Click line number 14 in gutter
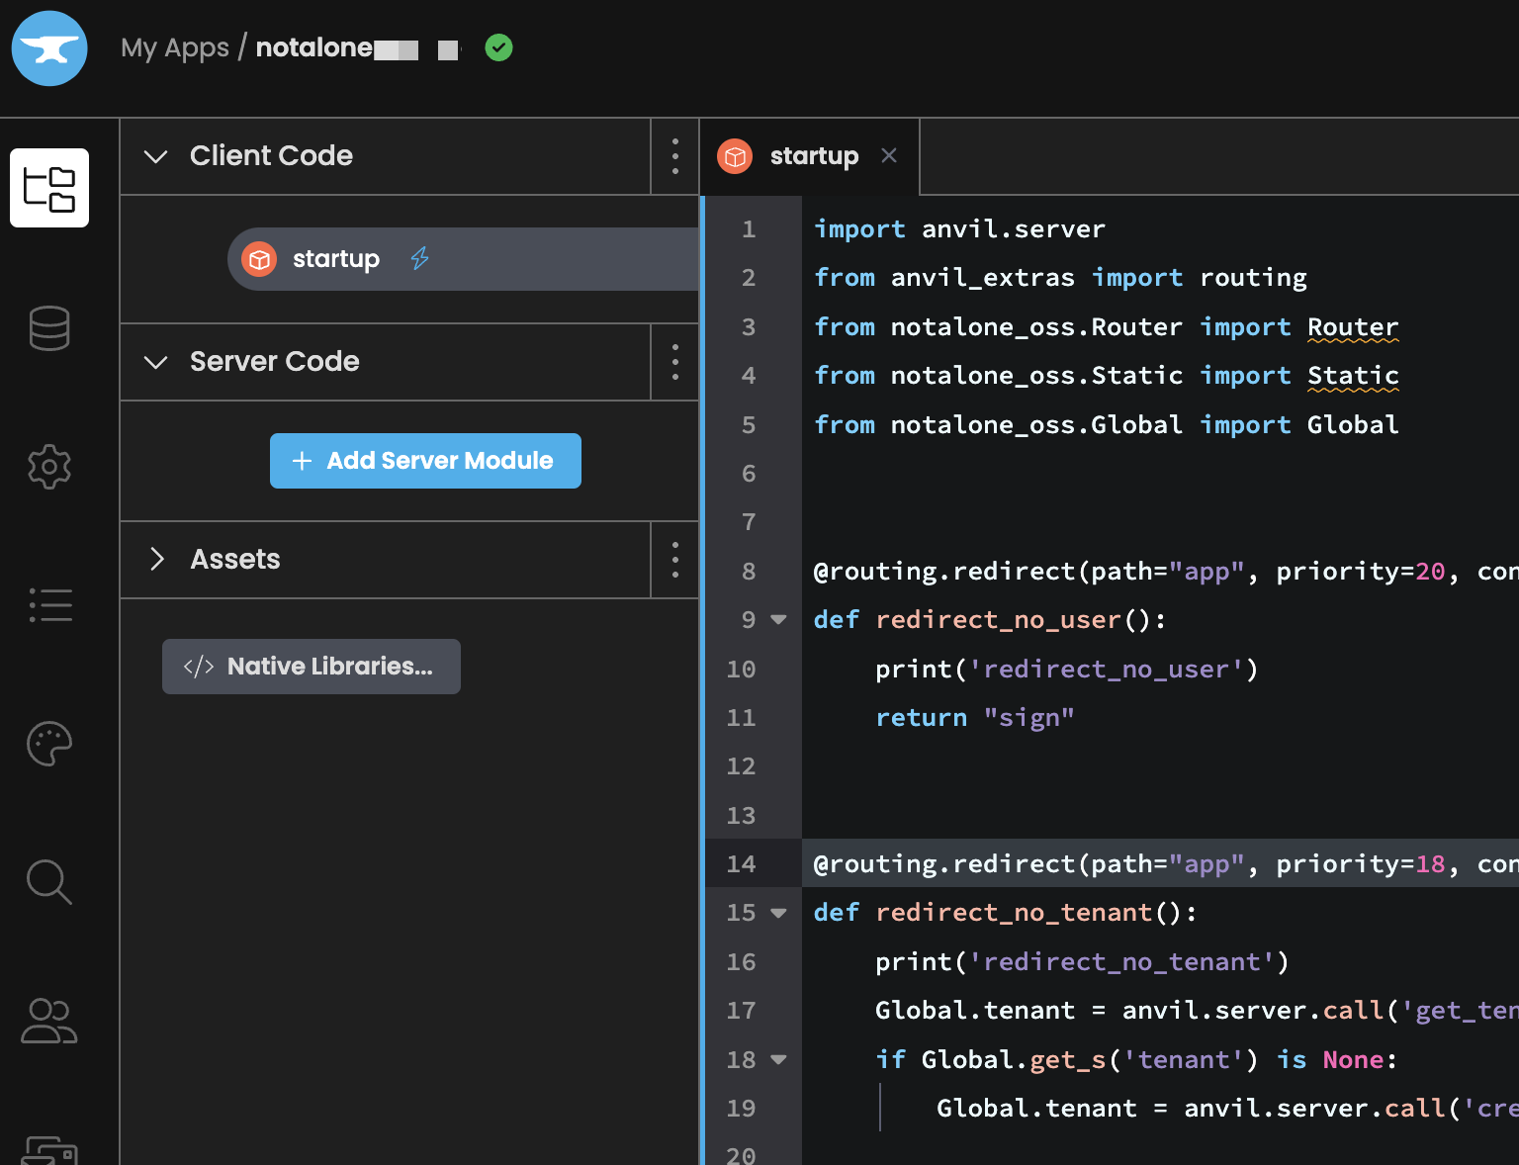 (742, 863)
